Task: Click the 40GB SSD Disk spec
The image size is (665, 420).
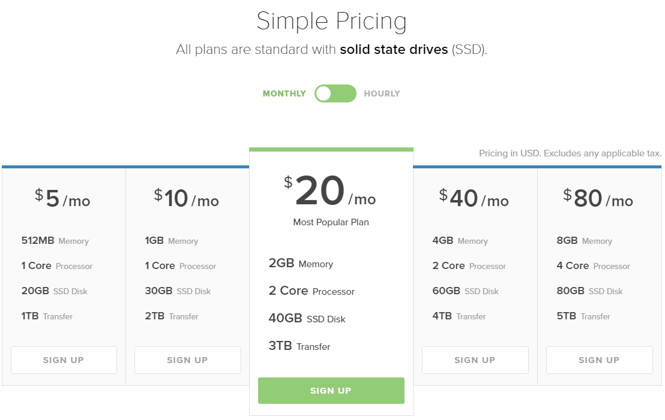Action: coord(307,318)
